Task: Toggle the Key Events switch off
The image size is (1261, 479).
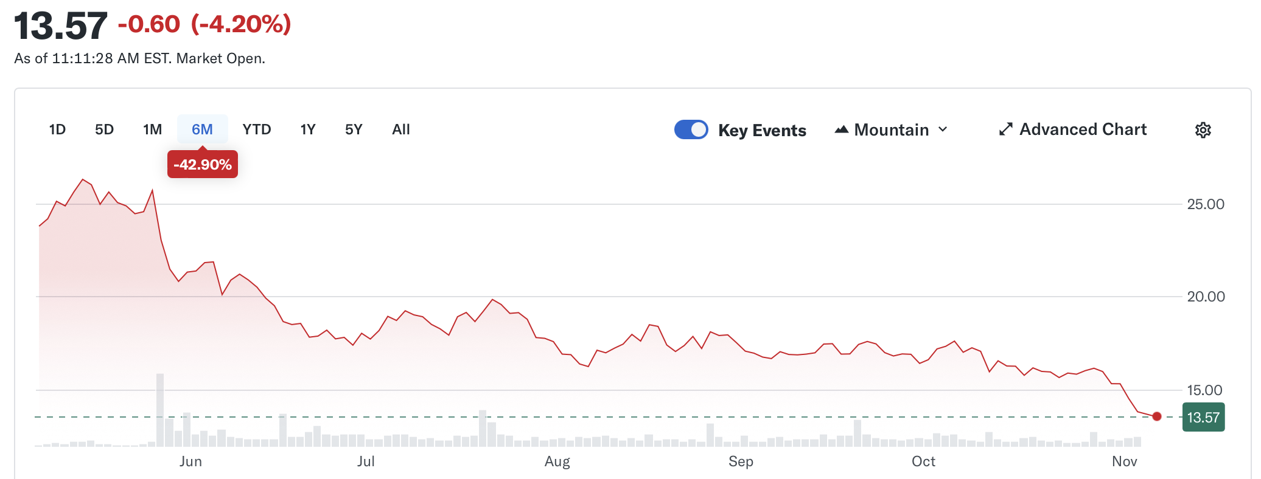Action: click(691, 129)
